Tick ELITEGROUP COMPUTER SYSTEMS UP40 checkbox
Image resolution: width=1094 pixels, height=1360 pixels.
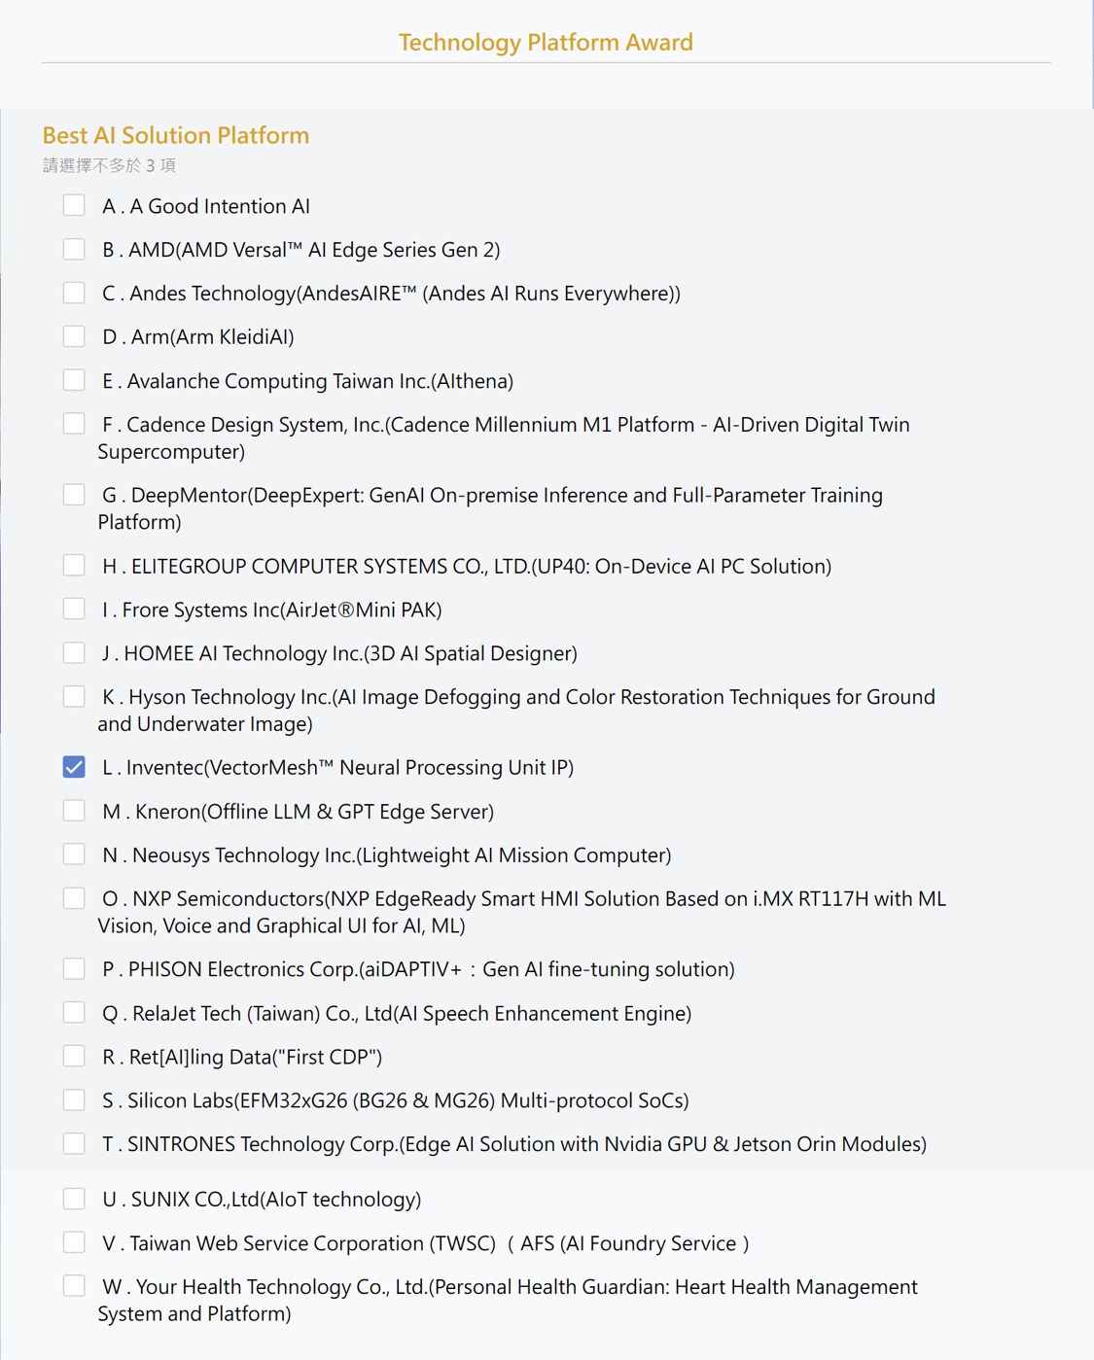(x=74, y=565)
